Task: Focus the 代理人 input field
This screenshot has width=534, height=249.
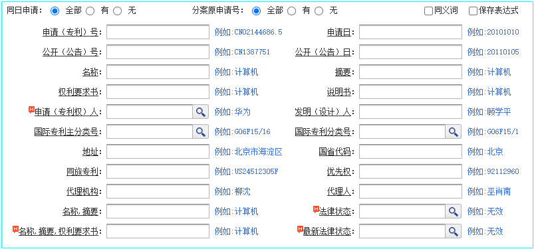Action: point(410,191)
